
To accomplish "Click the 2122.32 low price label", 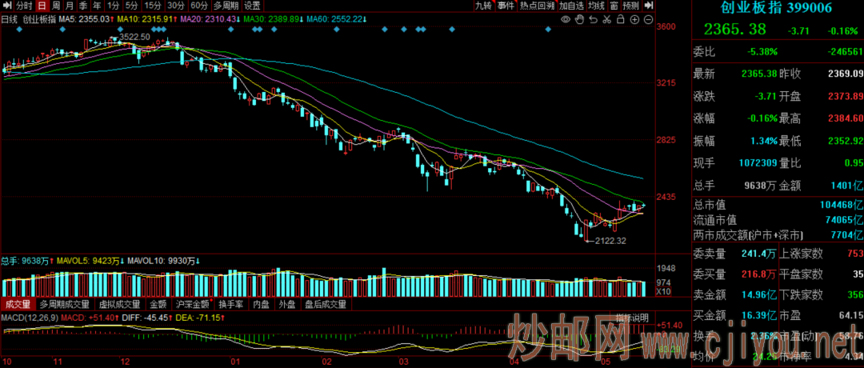I will tap(610, 241).
